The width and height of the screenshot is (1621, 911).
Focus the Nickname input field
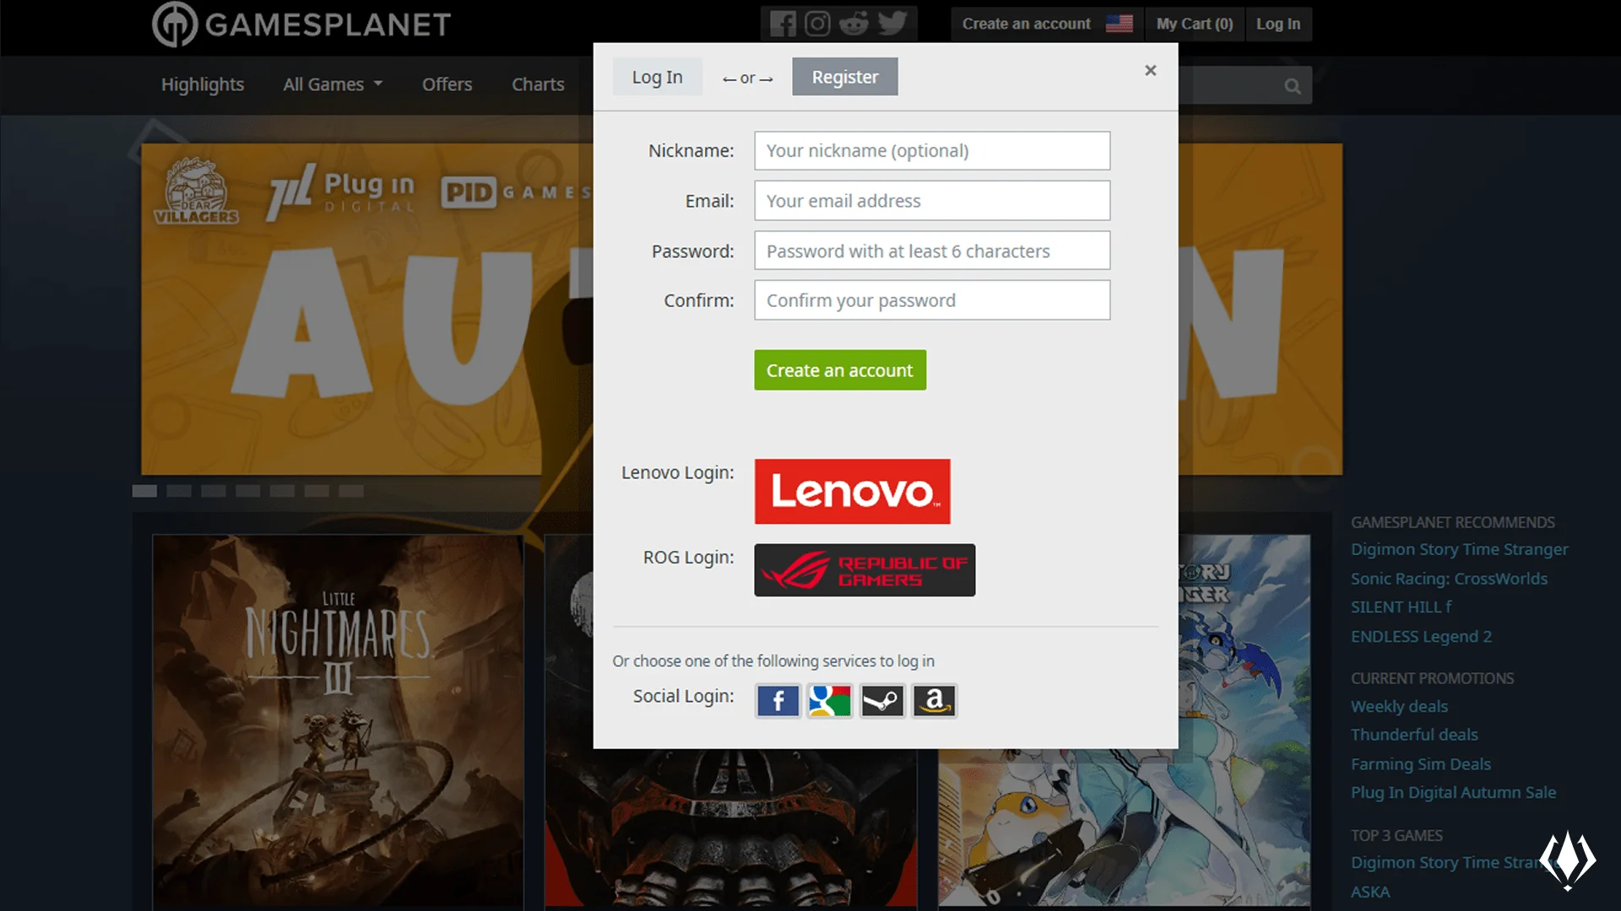coord(932,151)
